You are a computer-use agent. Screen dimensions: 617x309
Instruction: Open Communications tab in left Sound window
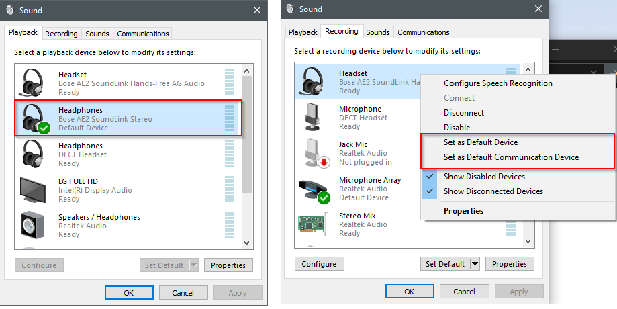[x=143, y=34]
